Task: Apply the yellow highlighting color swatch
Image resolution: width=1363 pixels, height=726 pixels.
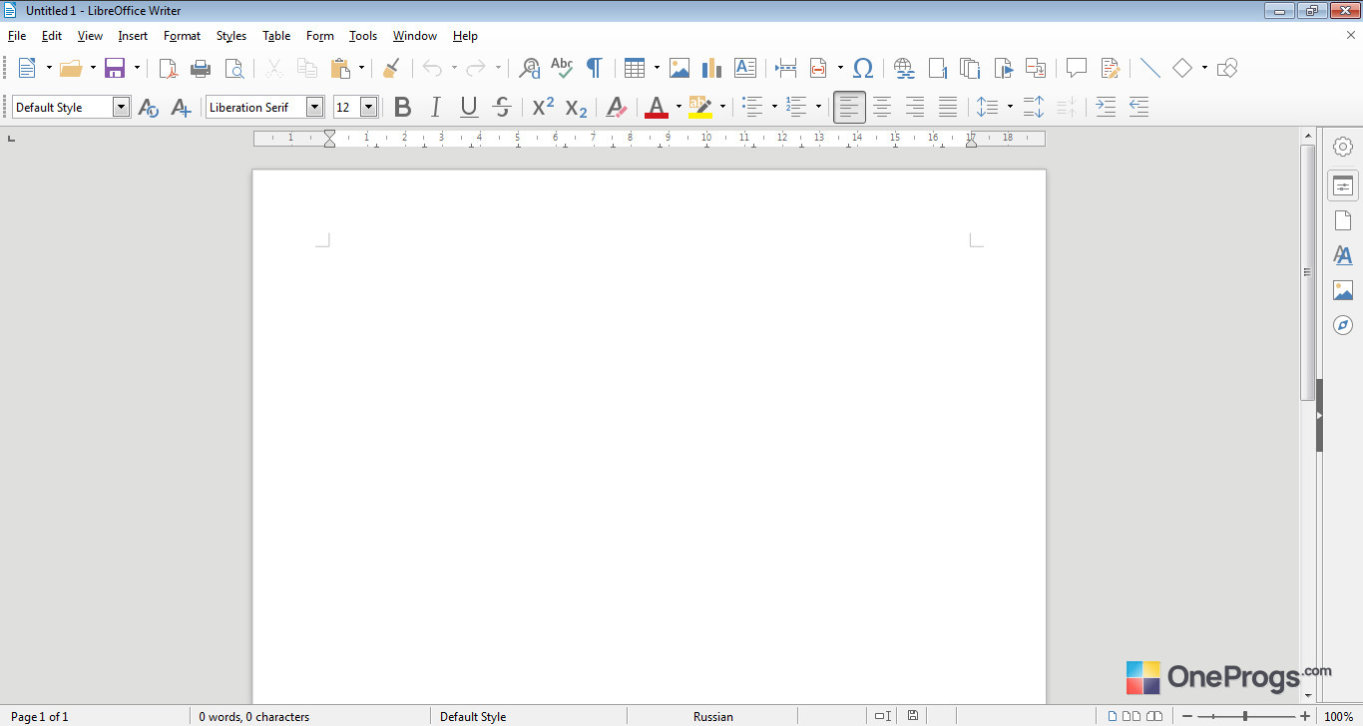Action: tap(699, 115)
